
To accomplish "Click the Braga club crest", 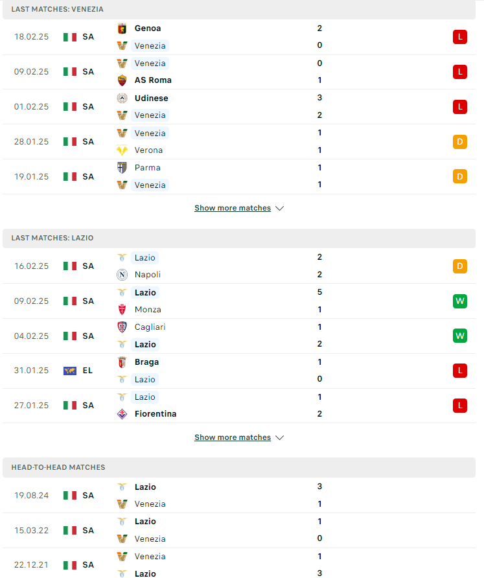I will [x=122, y=362].
